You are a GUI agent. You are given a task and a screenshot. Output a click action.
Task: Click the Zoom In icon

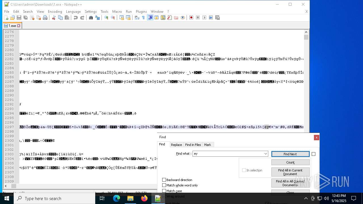click(x=106, y=18)
